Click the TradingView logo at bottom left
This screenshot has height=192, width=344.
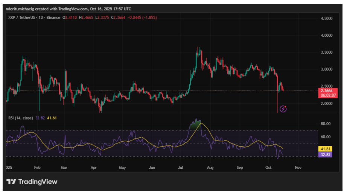click(32, 182)
